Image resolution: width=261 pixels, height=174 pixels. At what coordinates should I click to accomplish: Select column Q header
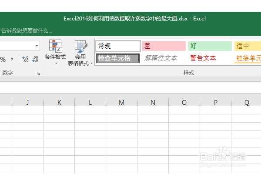[x=246, y=102]
